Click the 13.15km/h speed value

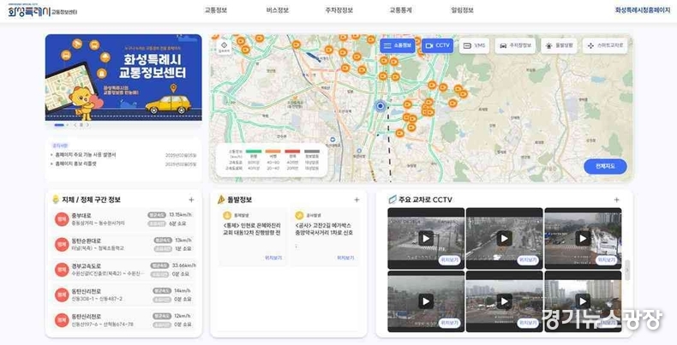coord(181,215)
